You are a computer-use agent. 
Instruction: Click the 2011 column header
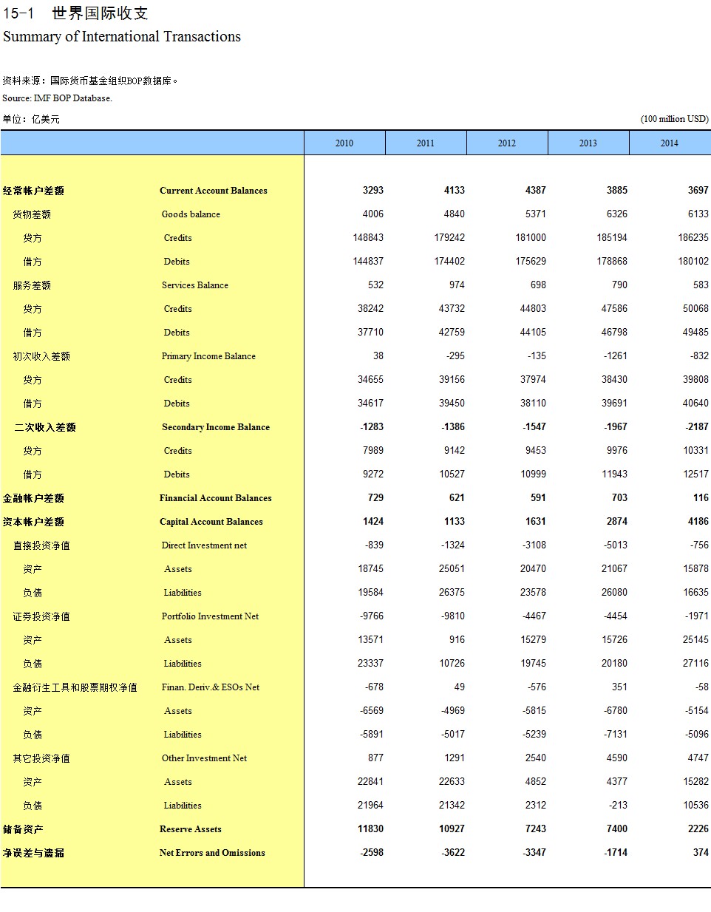click(426, 143)
